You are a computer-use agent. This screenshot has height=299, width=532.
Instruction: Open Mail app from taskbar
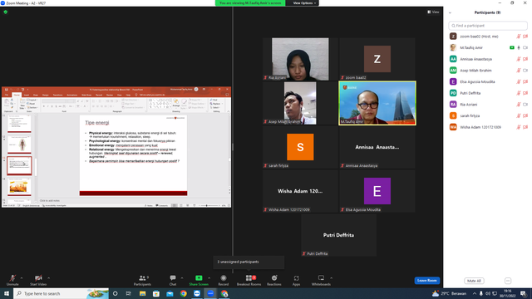(170, 293)
